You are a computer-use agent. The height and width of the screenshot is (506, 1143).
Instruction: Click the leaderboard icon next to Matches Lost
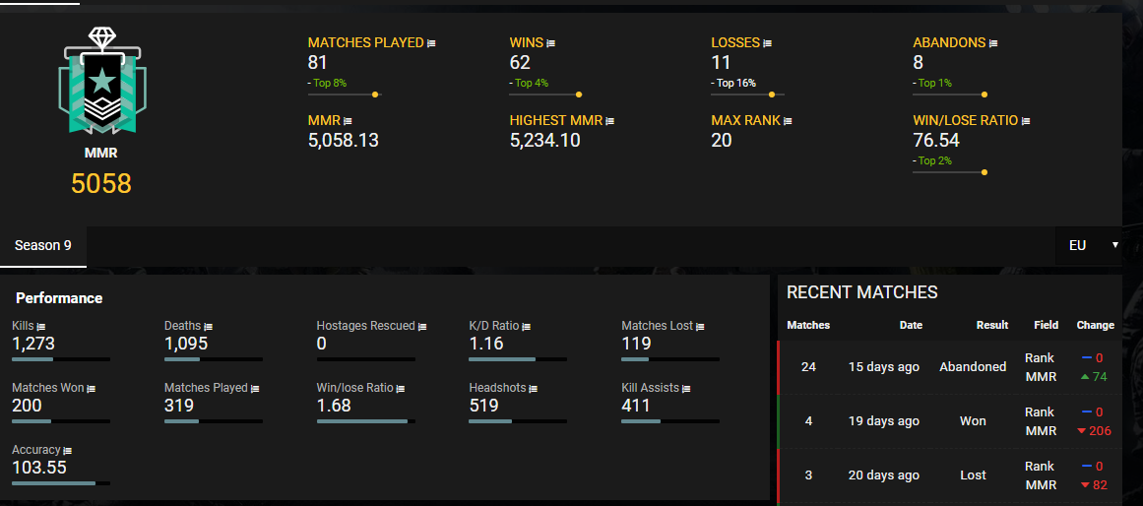pos(700,327)
